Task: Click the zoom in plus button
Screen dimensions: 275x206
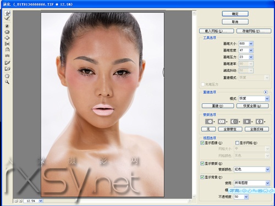Action: coord(20,201)
